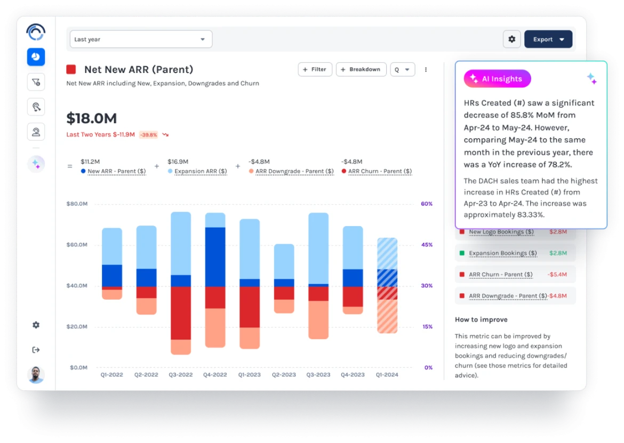Open the Q period granularity dropdown
Screen dimensions: 624x443
coord(402,70)
